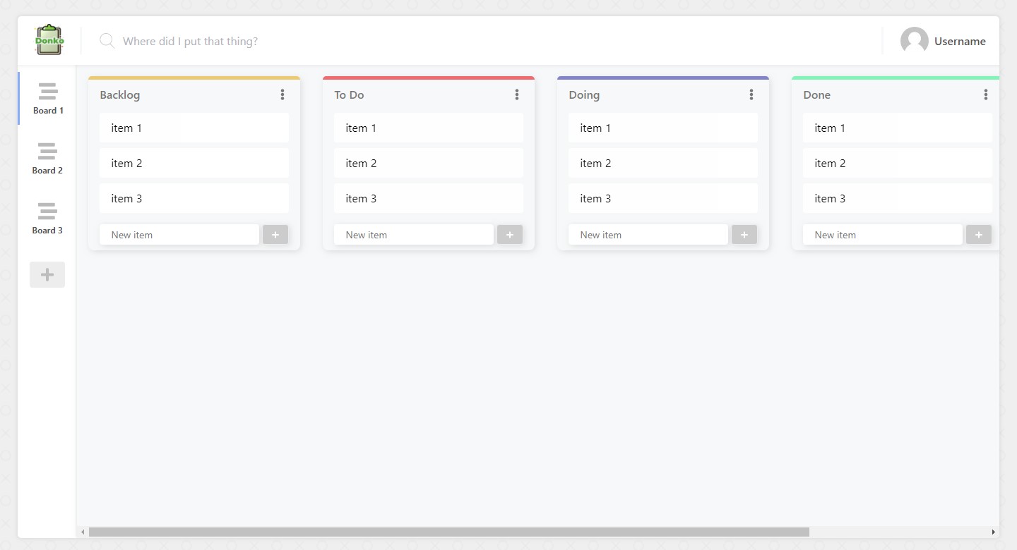Open item 2 in the Backlog column
1017x550 pixels.
pyautogui.click(x=194, y=163)
